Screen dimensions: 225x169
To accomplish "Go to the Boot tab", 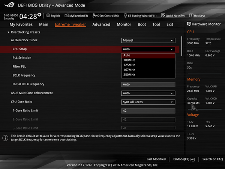I will click(x=142, y=24).
